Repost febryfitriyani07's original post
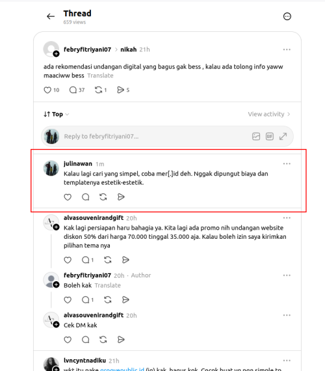Viewport: 325px width, 371px height. pos(98,90)
